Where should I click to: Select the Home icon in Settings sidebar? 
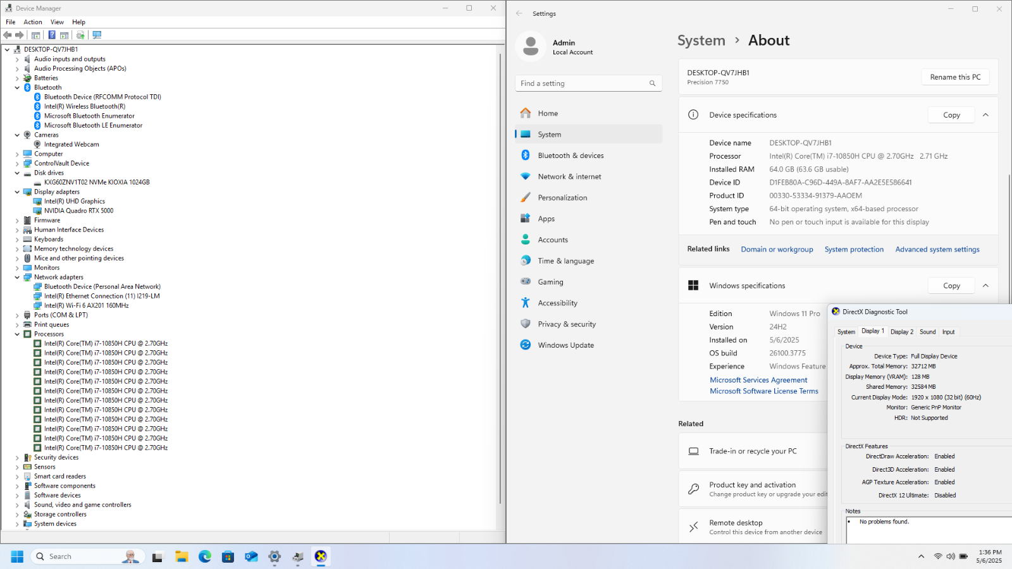tap(526, 113)
